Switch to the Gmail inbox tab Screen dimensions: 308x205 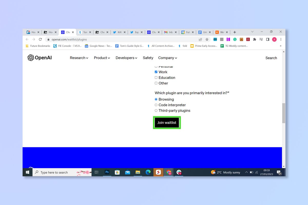tap(169, 32)
